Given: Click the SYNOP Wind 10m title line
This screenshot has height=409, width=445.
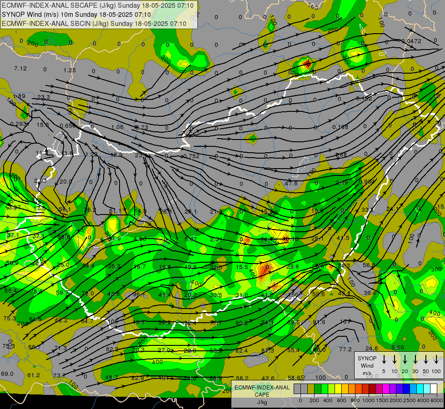Looking at the screenshot, I should point(76,15).
